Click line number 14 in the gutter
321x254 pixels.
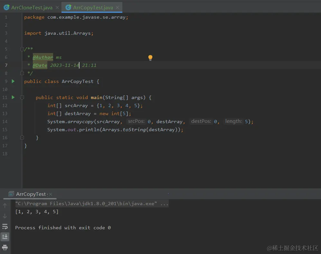click(x=5, y=122)
